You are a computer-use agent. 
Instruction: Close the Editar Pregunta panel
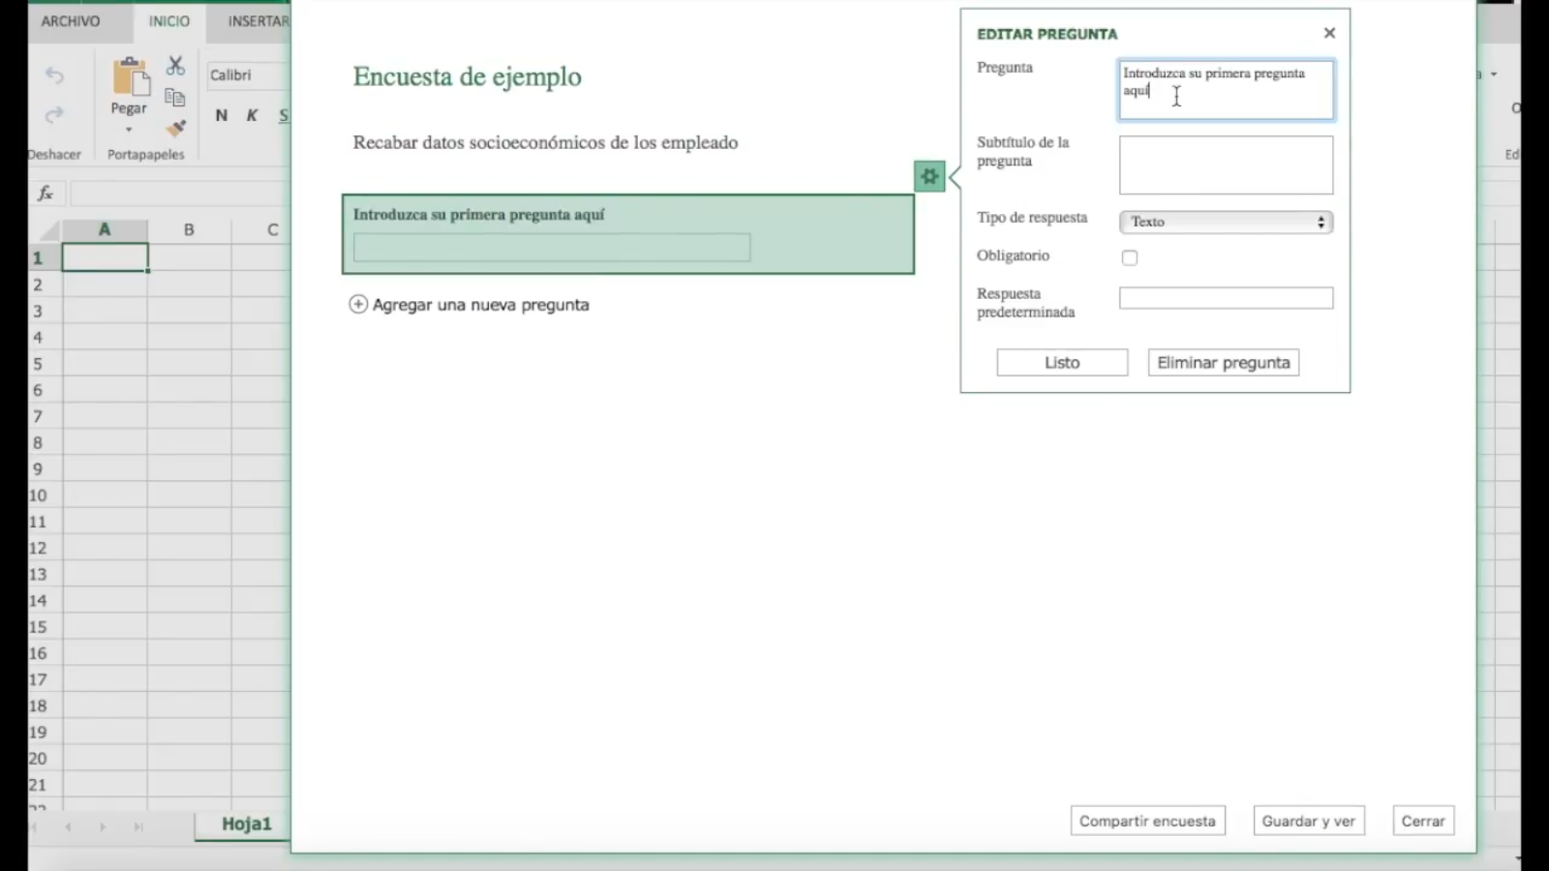click(1329, 33)
